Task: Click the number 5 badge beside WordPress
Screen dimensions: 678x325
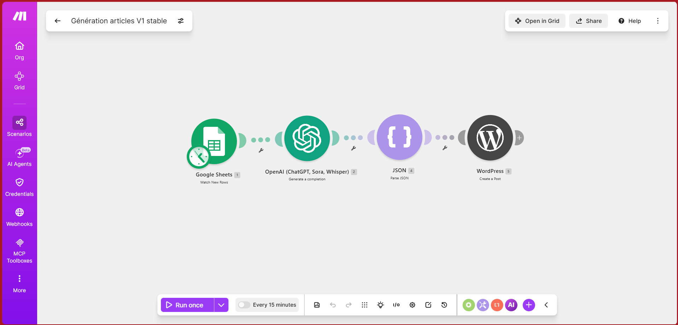Action: coord(509,171)
